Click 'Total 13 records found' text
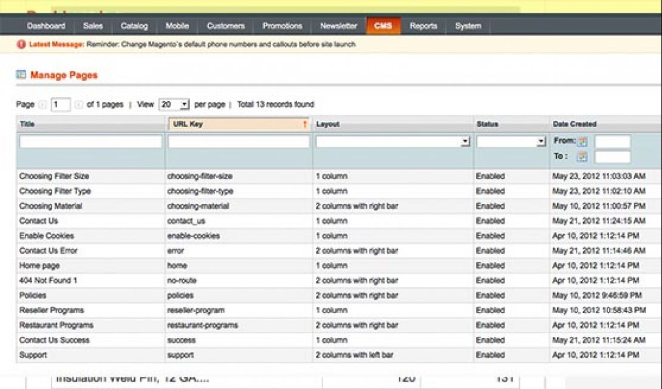 click(276, 104)
